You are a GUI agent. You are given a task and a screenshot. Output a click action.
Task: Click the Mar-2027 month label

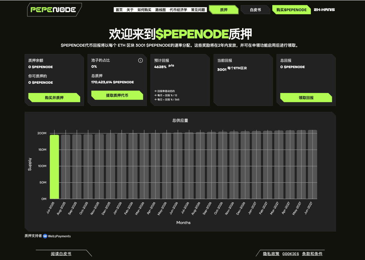click(x=274, y=208)
